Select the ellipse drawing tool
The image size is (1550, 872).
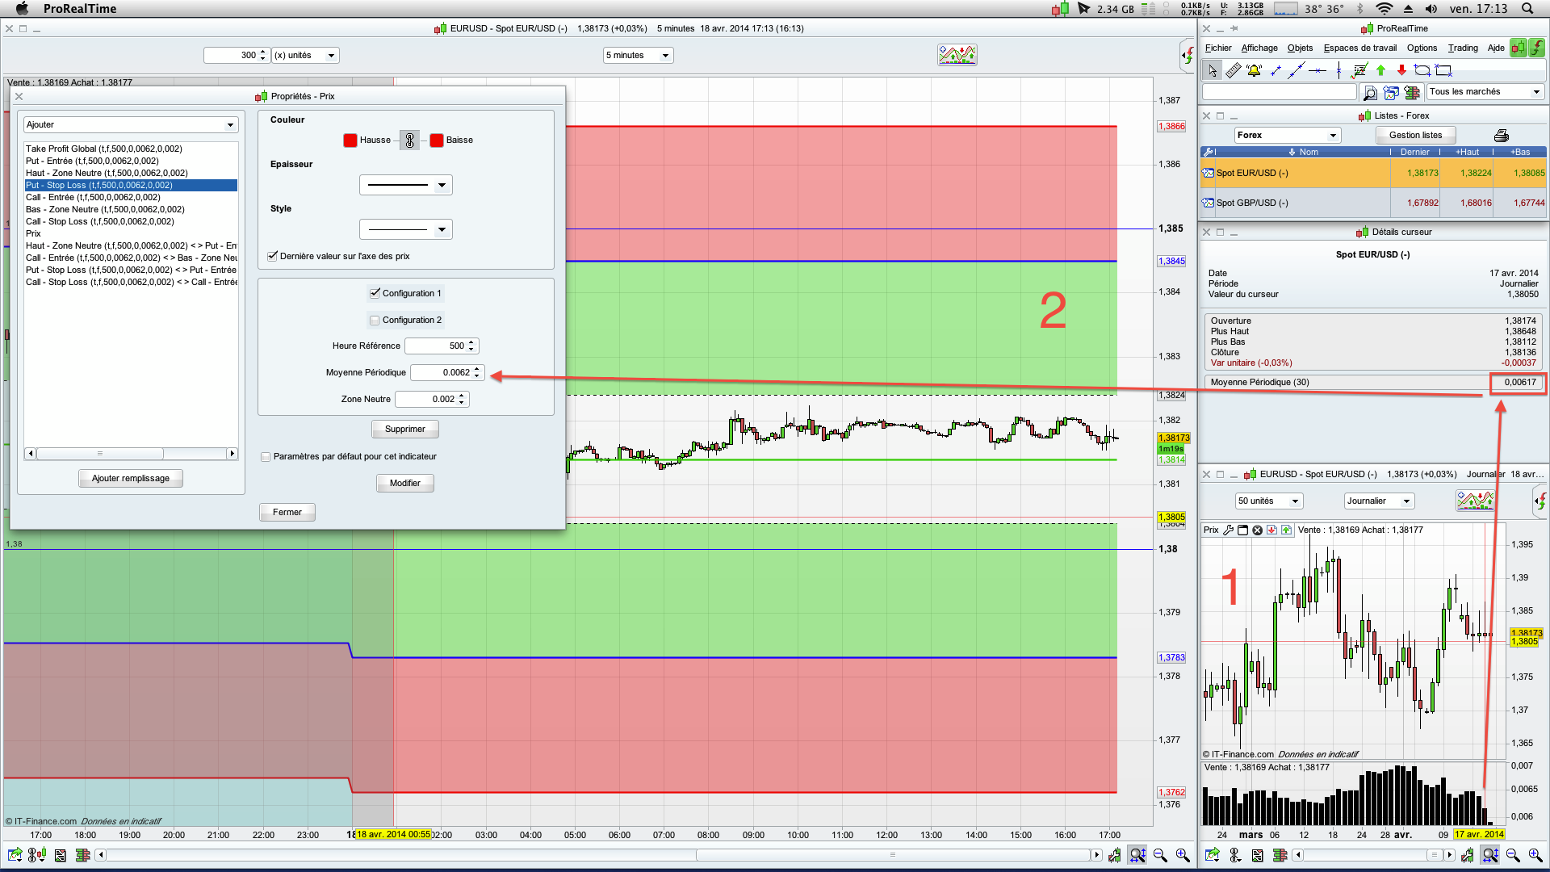coord(1422,70)
